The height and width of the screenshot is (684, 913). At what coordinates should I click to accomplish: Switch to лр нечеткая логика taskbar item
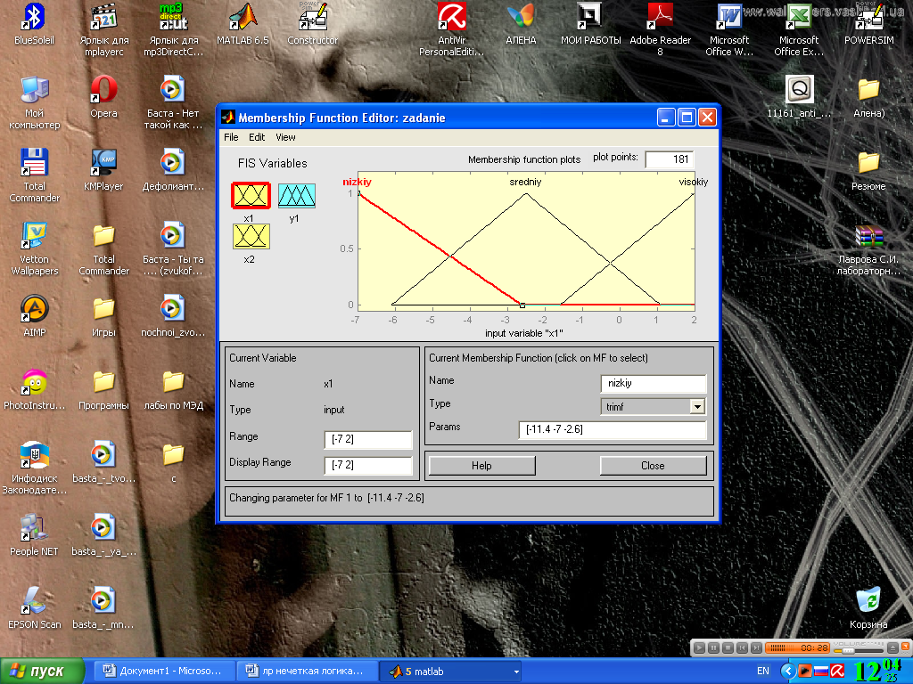(307, 671)
